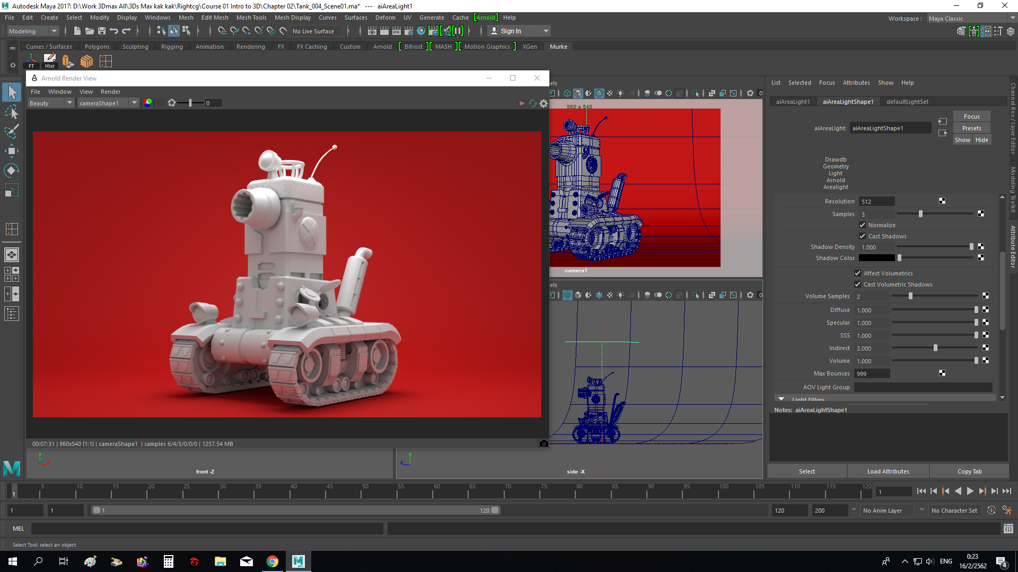Toggle the Cast Shadows checkbox
1018x572 pixels.
pos(863,236)
